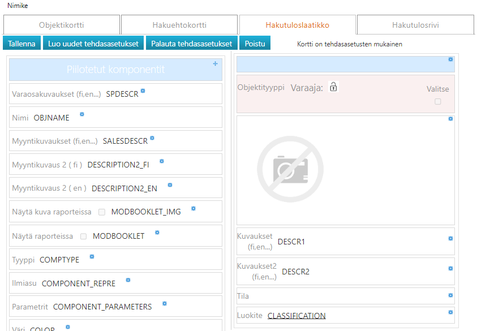This screenshot has height=331, width=477.
Task: Open the Hakutulosrivi tab
Action: (415, 25)
